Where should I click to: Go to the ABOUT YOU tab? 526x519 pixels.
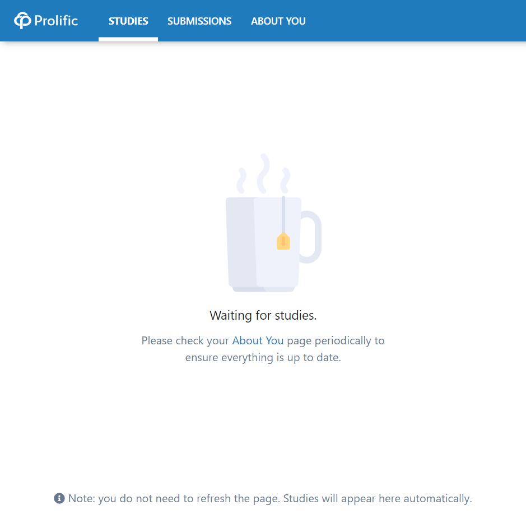pyautogui.click(x=278, y=21)
